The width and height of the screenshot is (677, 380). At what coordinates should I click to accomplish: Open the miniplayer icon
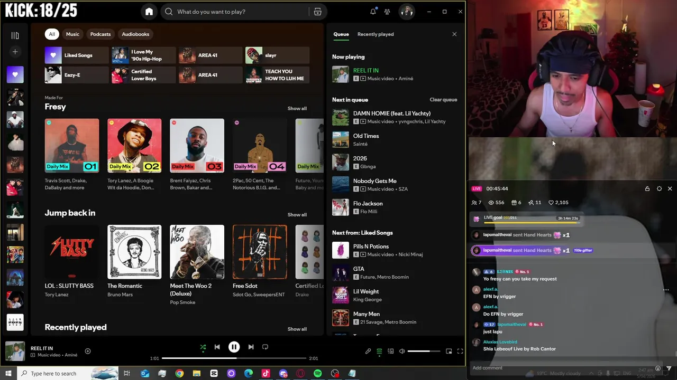coord(449,351)
